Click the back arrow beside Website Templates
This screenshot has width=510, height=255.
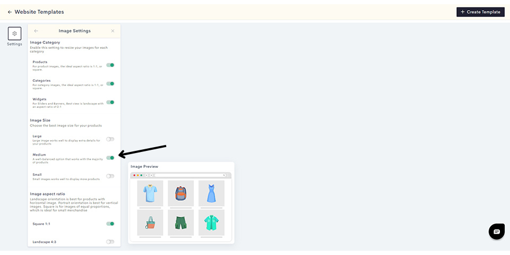click(10, 12)
